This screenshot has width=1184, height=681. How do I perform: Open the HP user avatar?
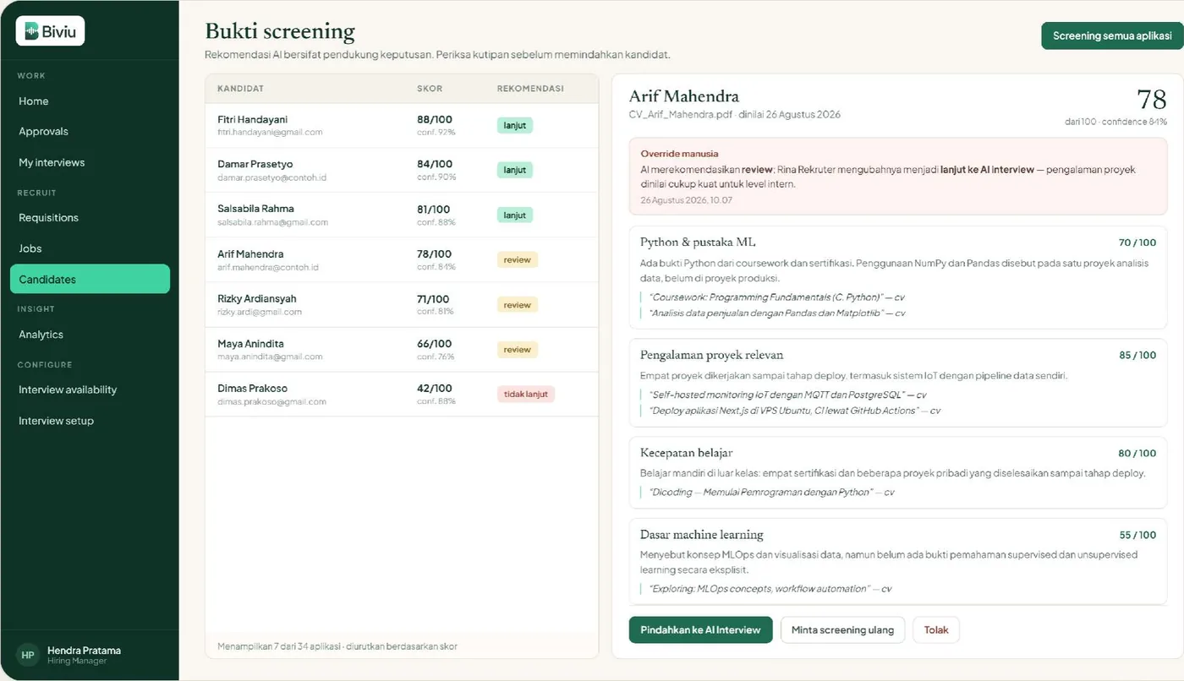pyautogui.click(x=28, y=655)
